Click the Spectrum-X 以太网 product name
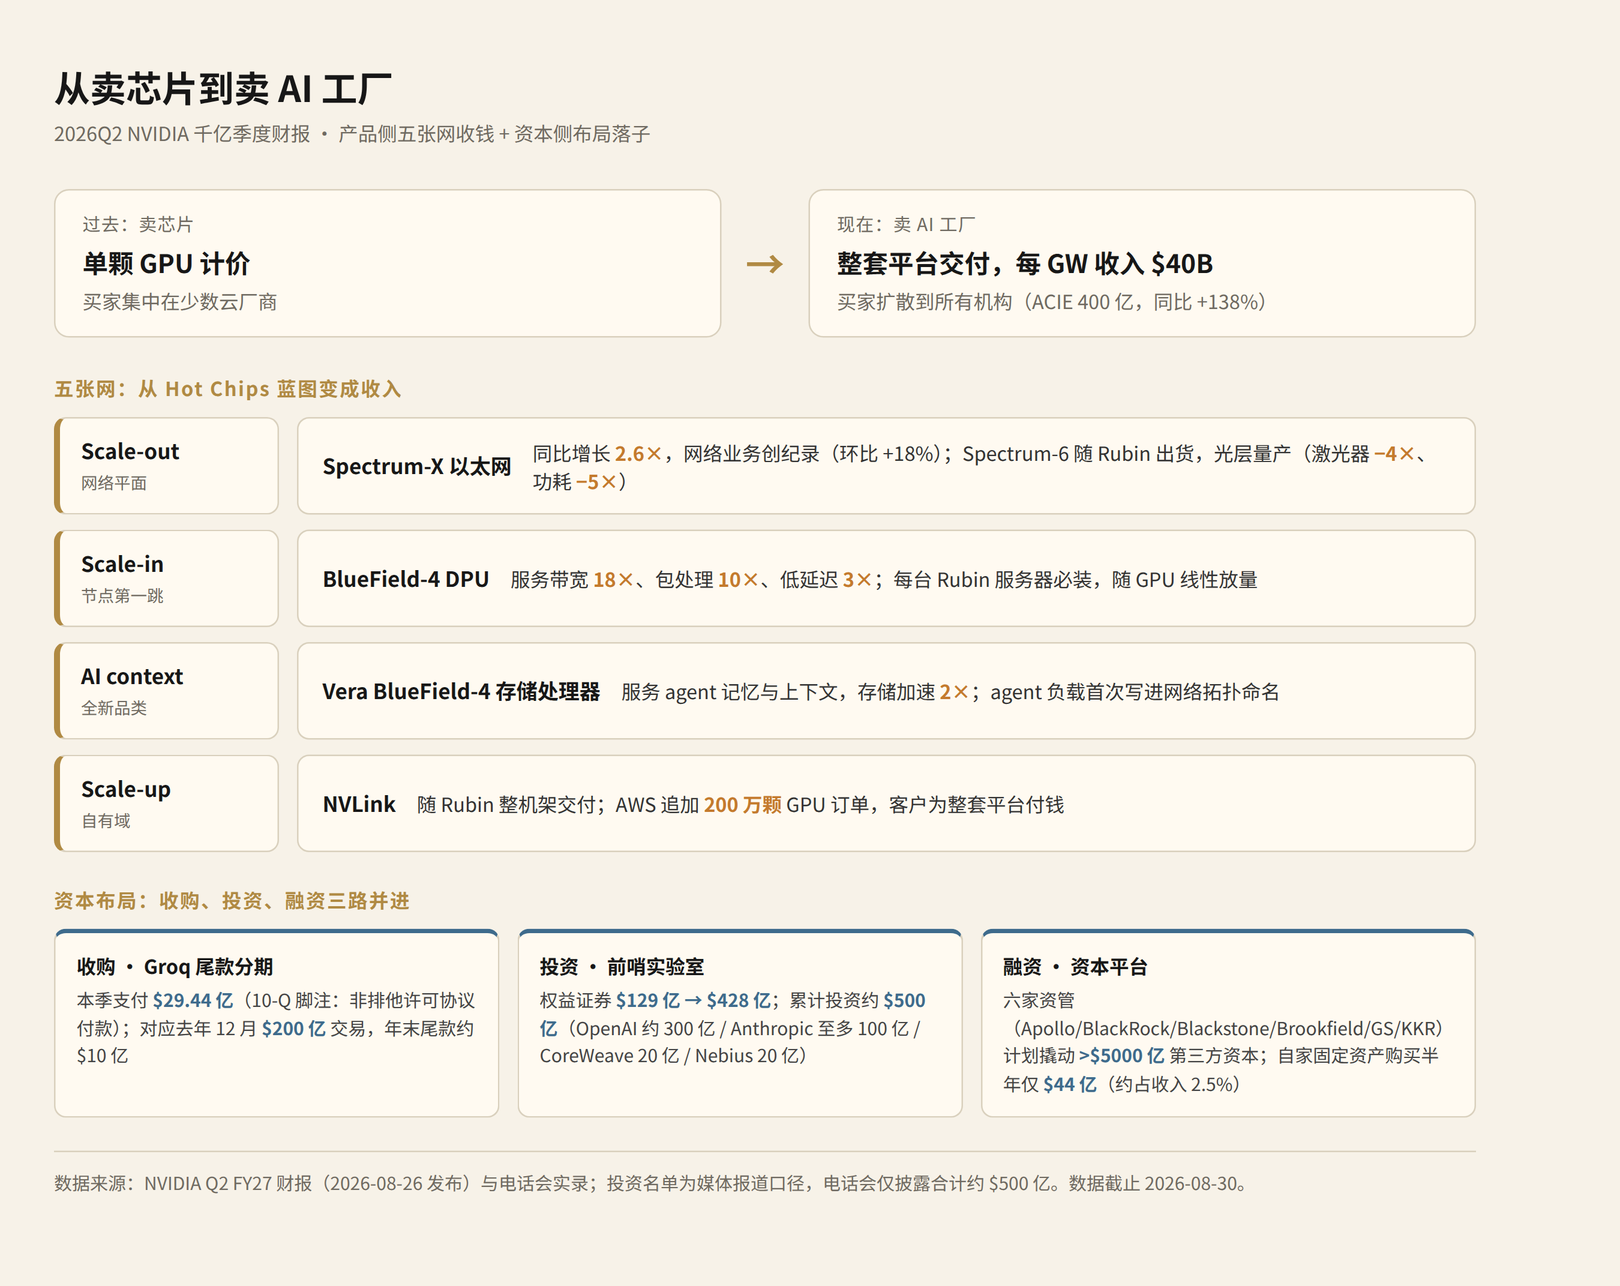Viewport: 1620px width, 1286px height. 417,467
